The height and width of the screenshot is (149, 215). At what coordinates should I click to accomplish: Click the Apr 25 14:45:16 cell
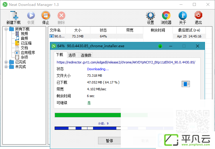click(x=189, y=36)
